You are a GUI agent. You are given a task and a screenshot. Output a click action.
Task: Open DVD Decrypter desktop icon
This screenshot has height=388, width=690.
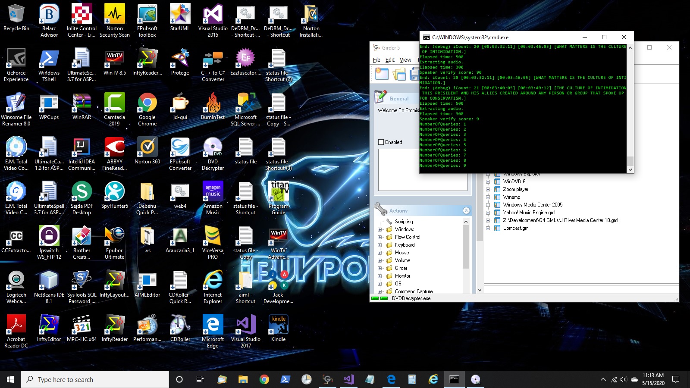213,154
